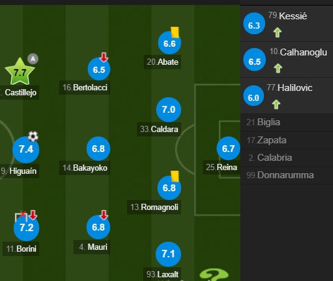This screenshot has height=281, width=333.
Task: Click the green sub-in arrow under Halilovic
Action: pos(276,105)
